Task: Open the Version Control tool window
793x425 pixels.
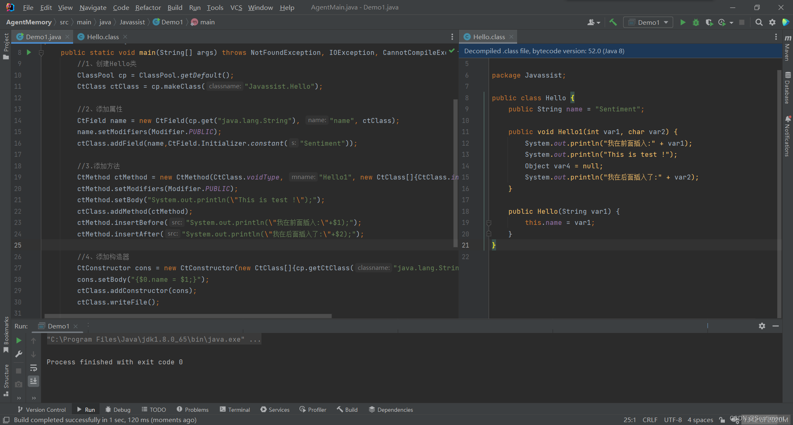Action: point(42,409)
